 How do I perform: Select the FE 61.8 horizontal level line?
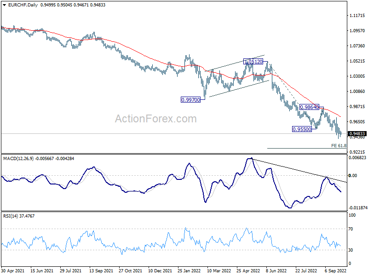click(x=306, y=148)
